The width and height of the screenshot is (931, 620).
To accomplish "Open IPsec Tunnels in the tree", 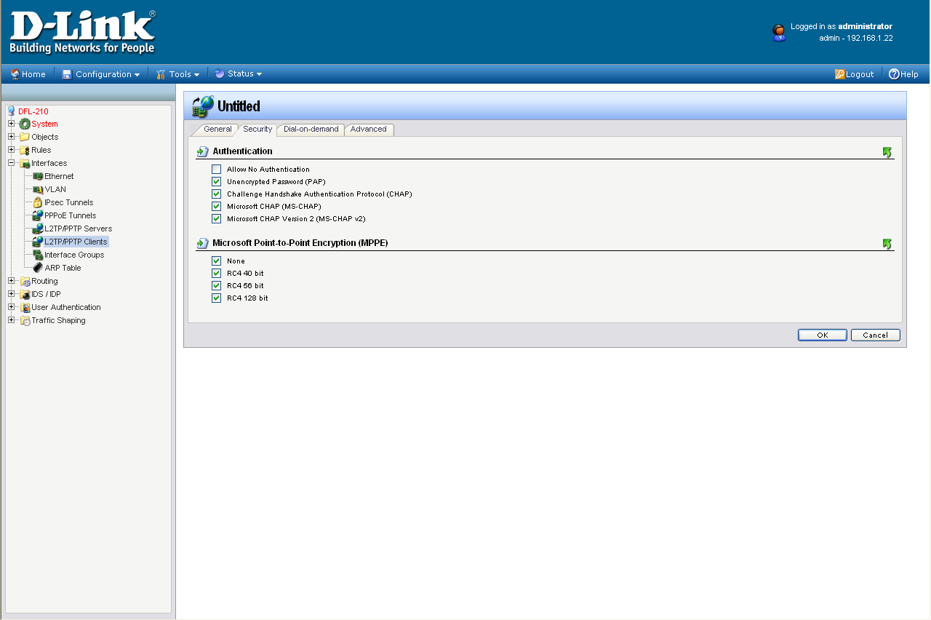I will pos(68,202).
